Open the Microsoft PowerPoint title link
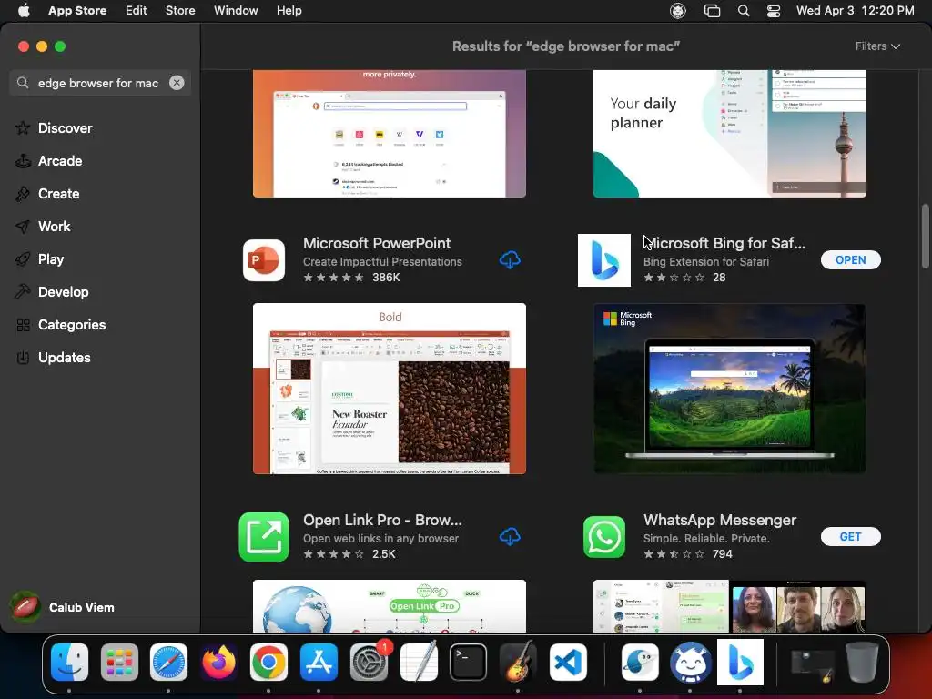This screenshot has height=699, width=932. click(x=377, y=243)
